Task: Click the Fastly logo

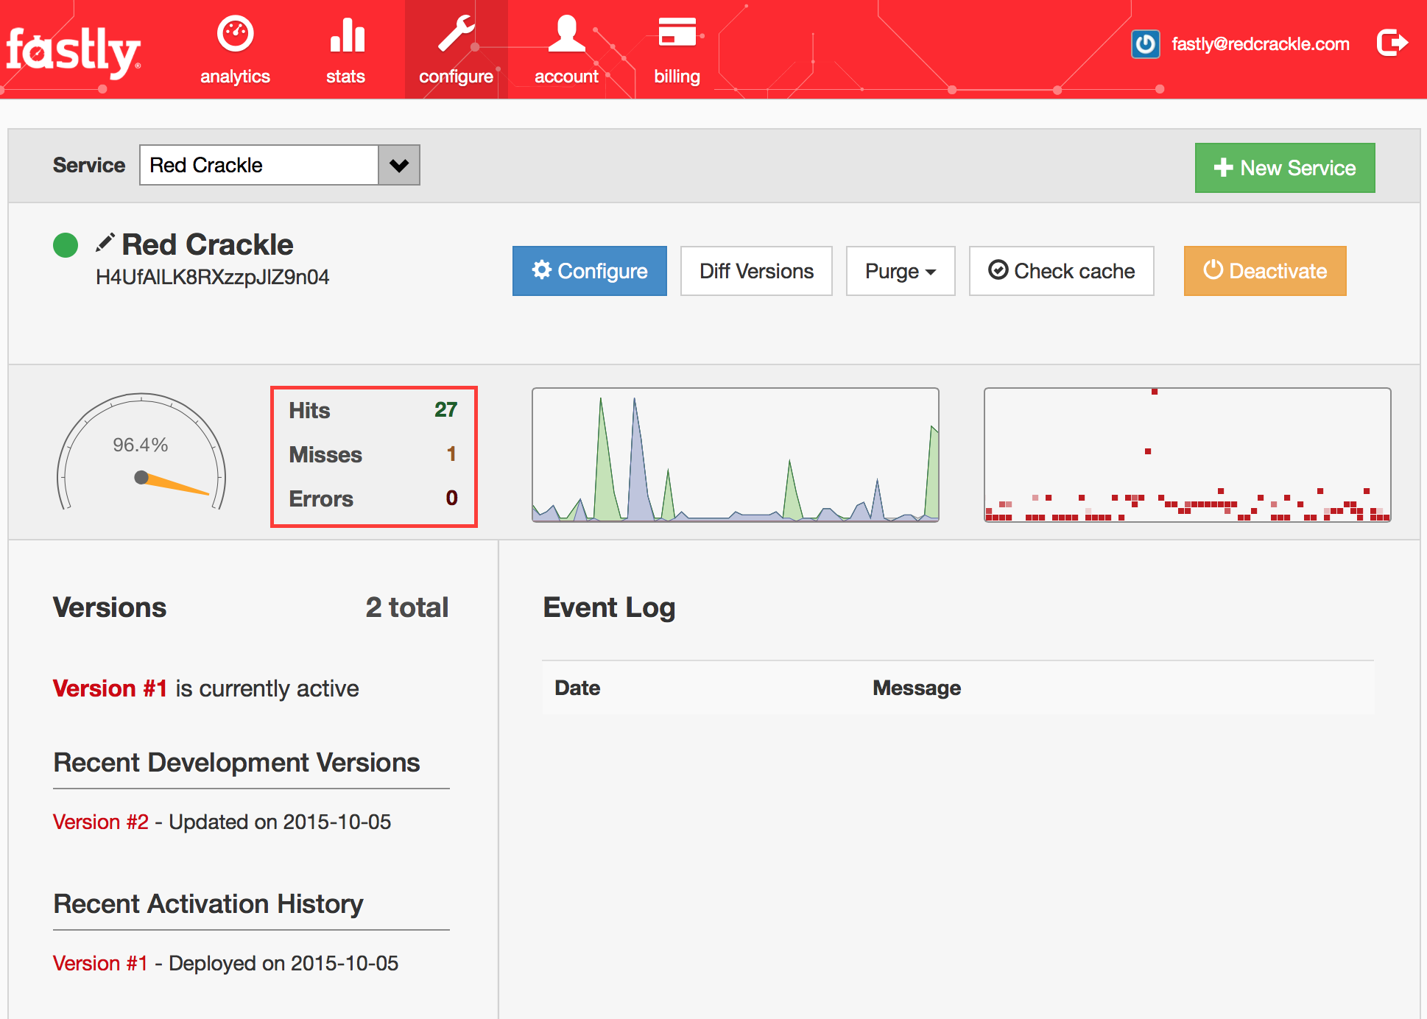Action: [x=73, y=52]
